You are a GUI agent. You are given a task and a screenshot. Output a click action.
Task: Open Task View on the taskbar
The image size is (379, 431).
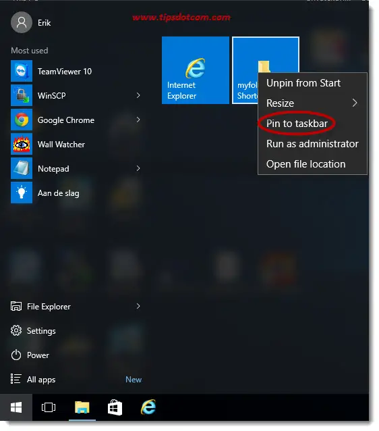point(49,407)
